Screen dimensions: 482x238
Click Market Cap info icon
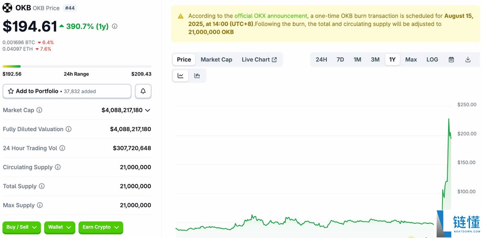tap(39, 110)
